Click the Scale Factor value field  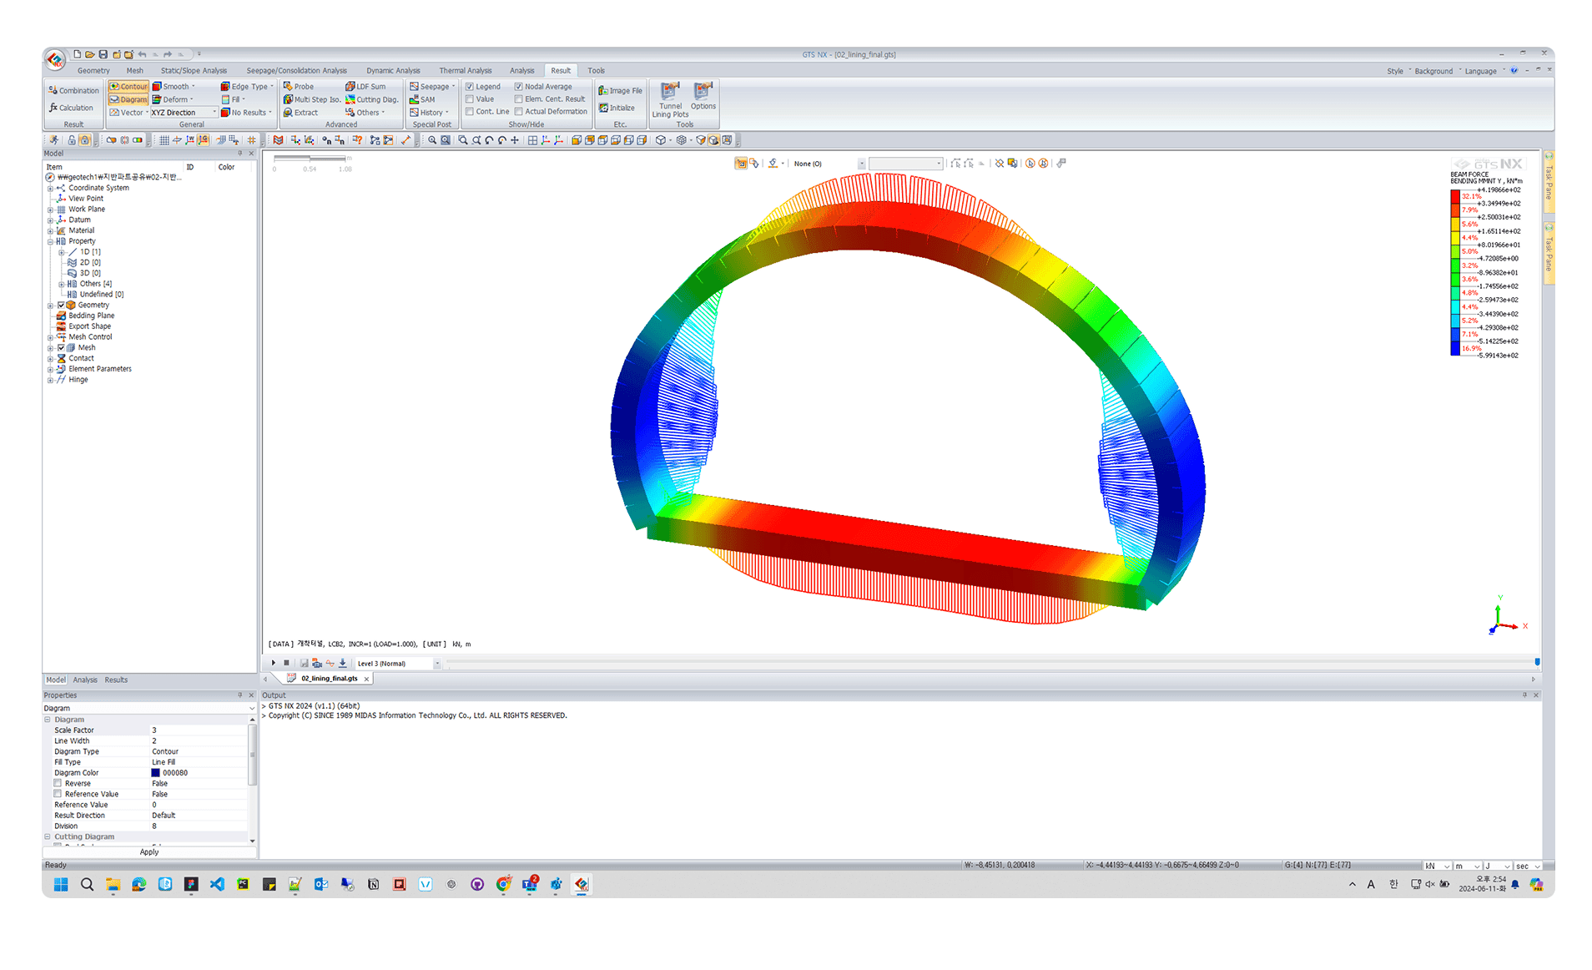[x=199, y=730]
